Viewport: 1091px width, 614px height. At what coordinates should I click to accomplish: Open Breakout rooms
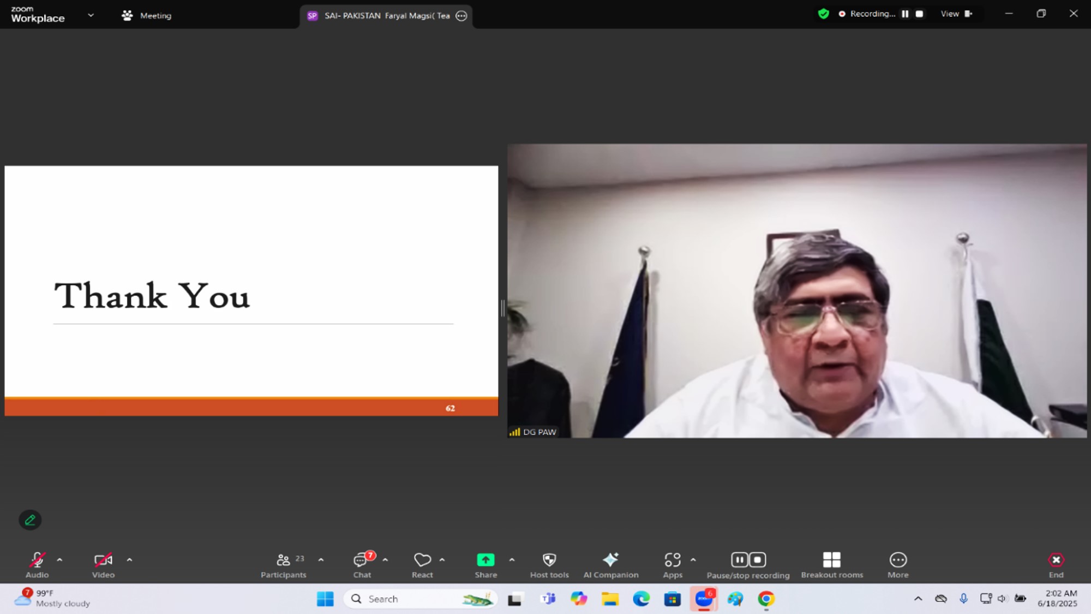coord(832,565)
